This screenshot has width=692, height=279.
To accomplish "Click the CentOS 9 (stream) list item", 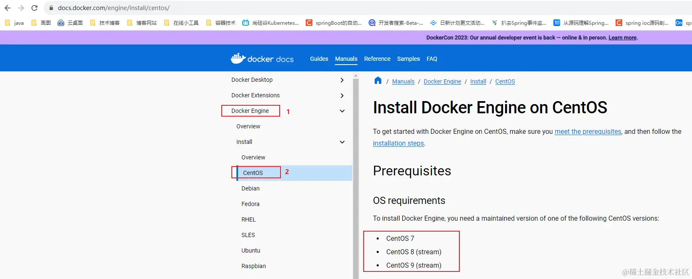I will click(x=414, y=265).
